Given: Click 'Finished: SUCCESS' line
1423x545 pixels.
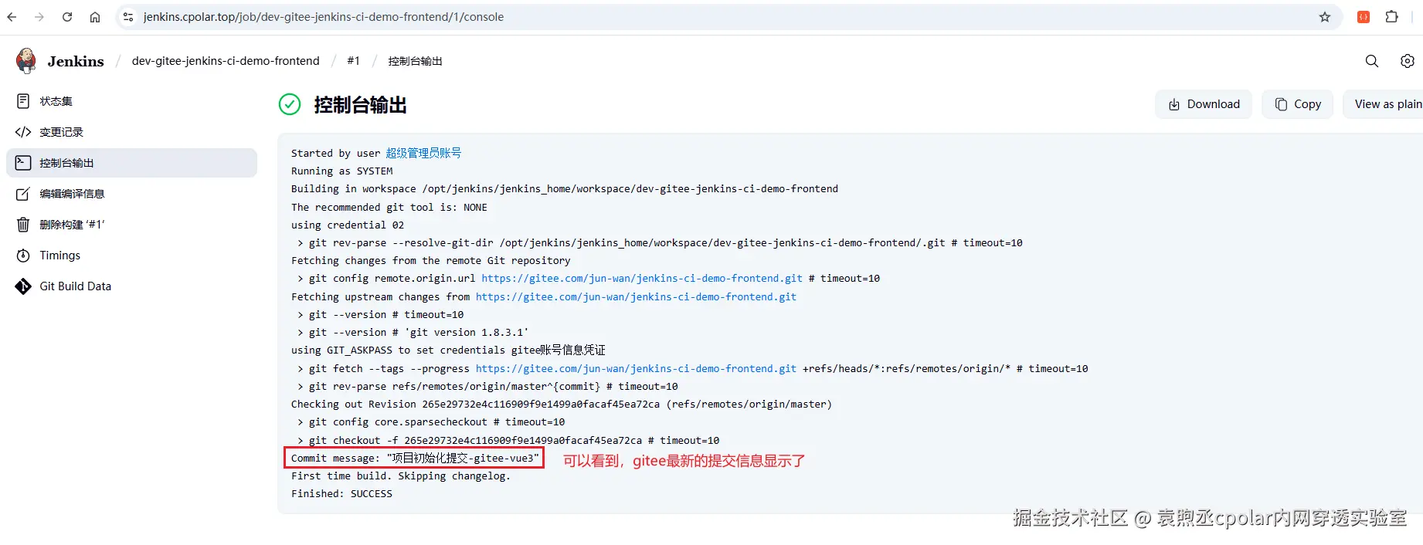Looking at the screenshot, I should click(341, 494).
